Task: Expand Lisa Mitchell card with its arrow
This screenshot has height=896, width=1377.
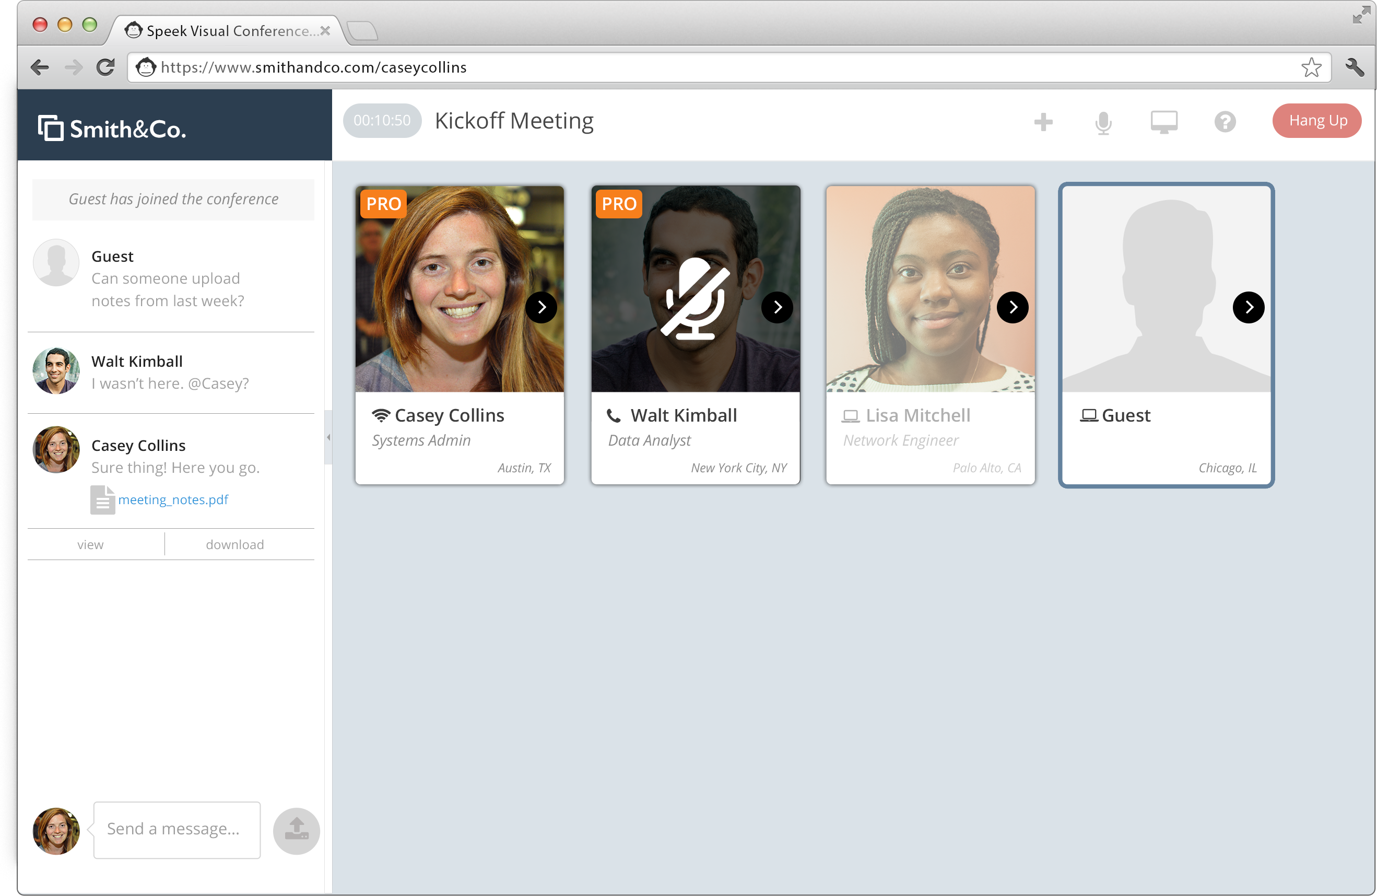Action: coord(1012,307)
